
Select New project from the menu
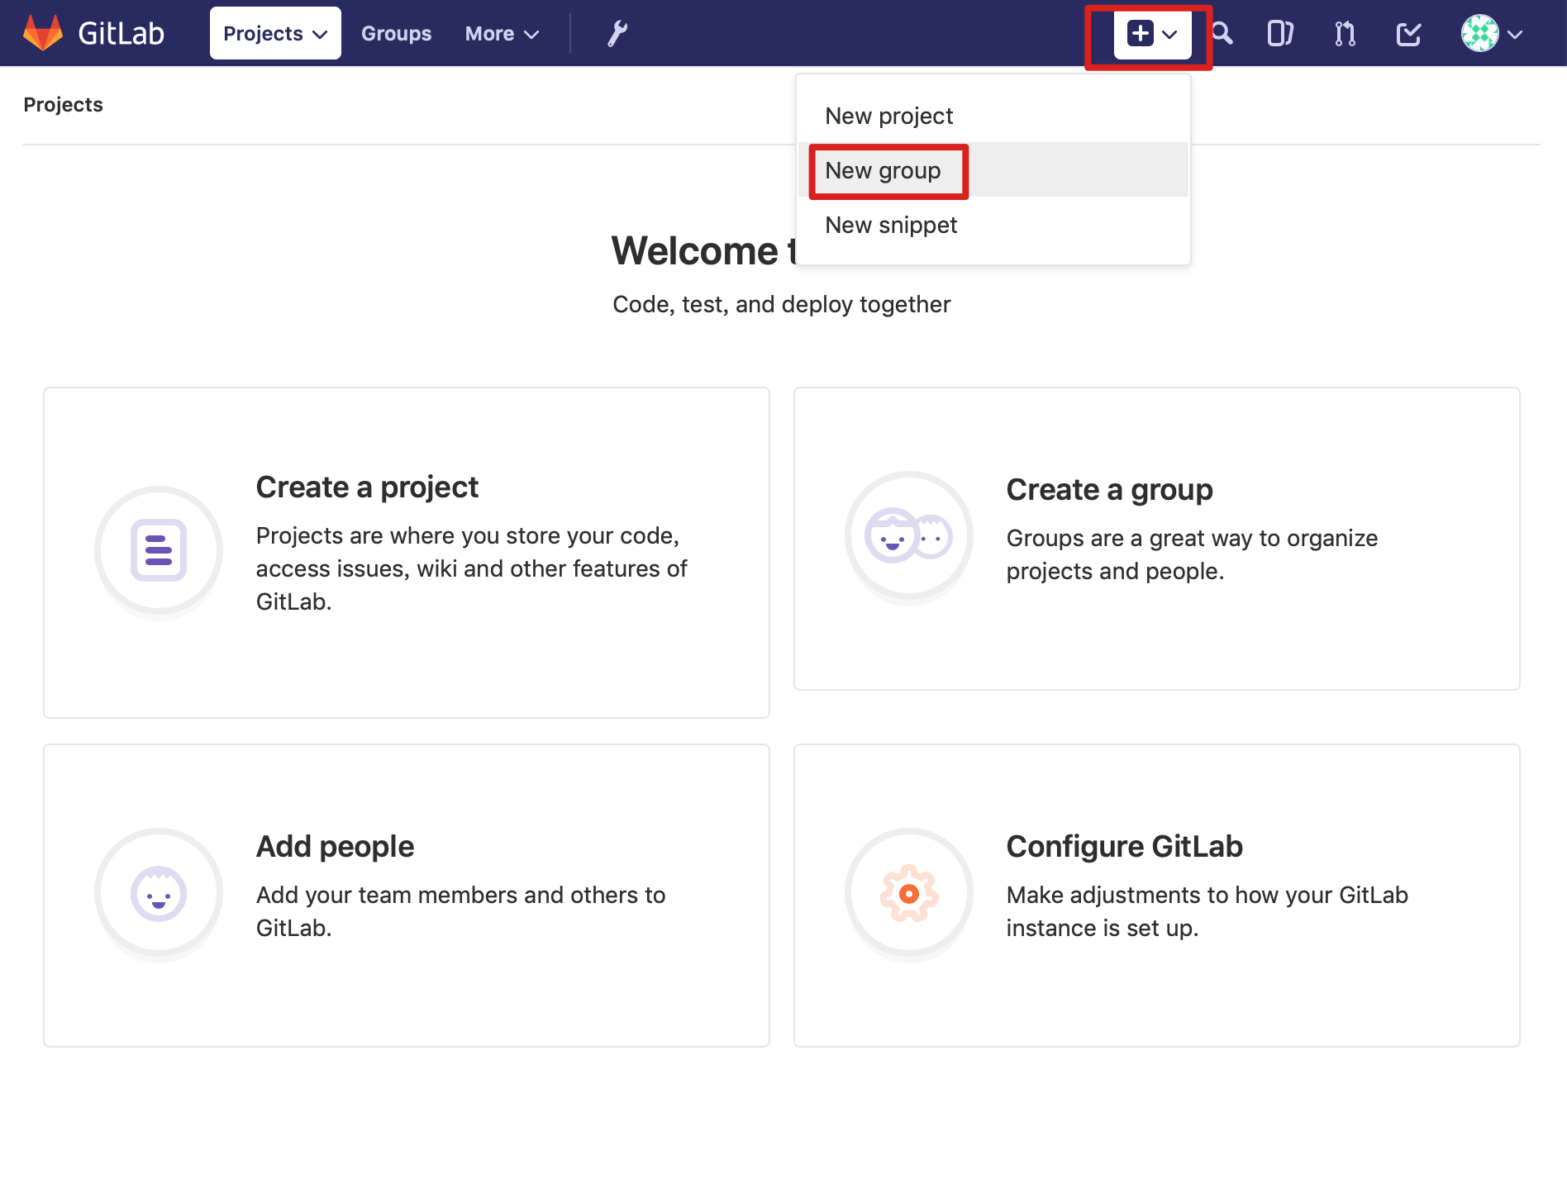(993, 116)
